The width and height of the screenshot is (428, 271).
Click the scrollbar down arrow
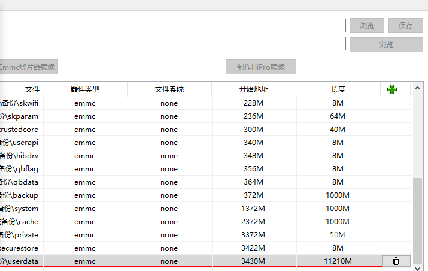click(417, 269)
